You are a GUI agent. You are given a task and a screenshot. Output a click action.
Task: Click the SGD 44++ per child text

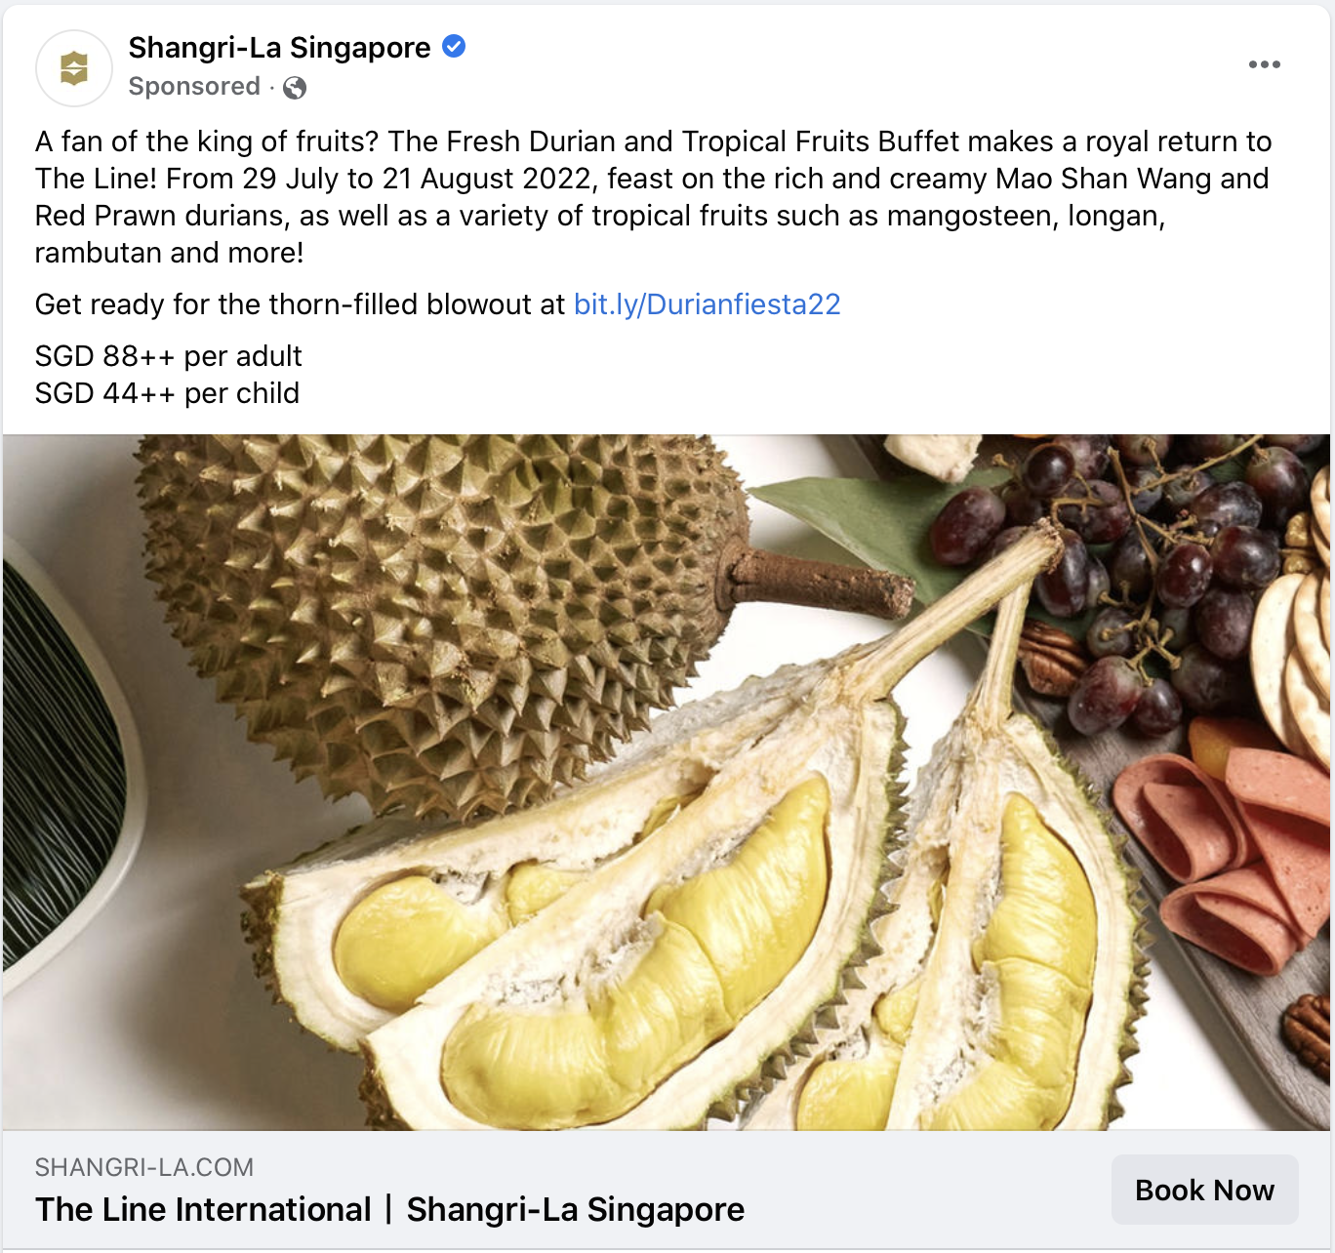click(167, 393)
